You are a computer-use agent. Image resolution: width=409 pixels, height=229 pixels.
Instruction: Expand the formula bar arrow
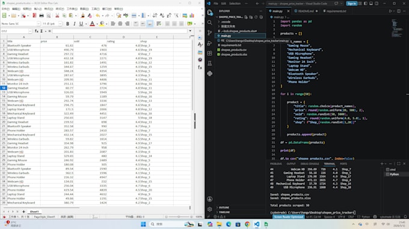[190, 31]
